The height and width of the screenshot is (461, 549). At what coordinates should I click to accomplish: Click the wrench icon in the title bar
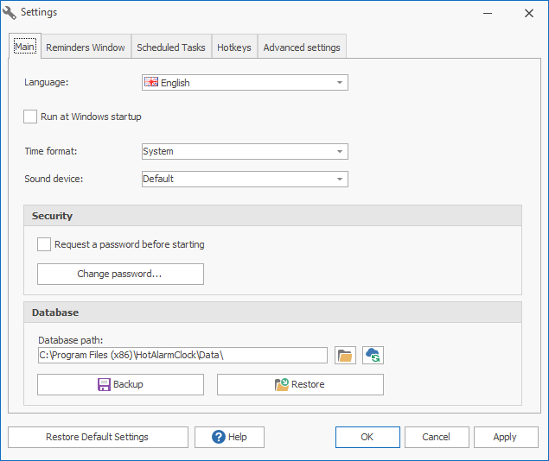10,13
